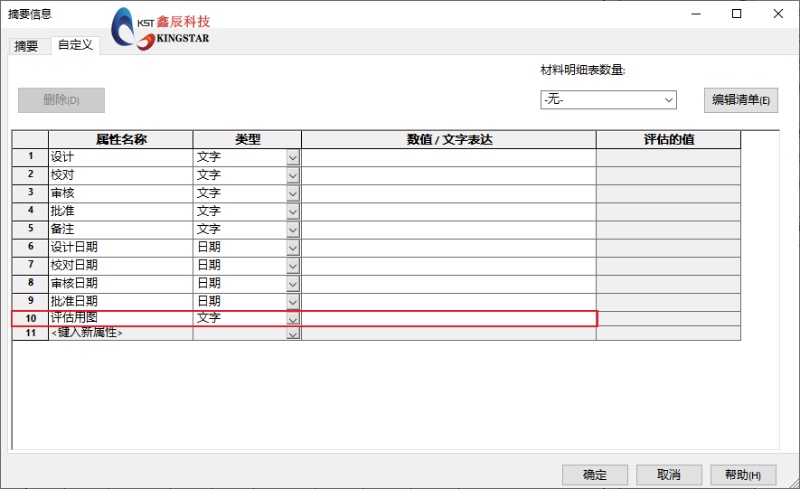The image size is (800, 489).
Task: Click the 设计日期 property name cell
Action: pos(120,248)
